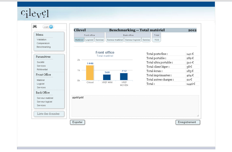Open Validation in the Menu panel
The height and width of the screenshot is (152, 232).
[x=41, y=39]
